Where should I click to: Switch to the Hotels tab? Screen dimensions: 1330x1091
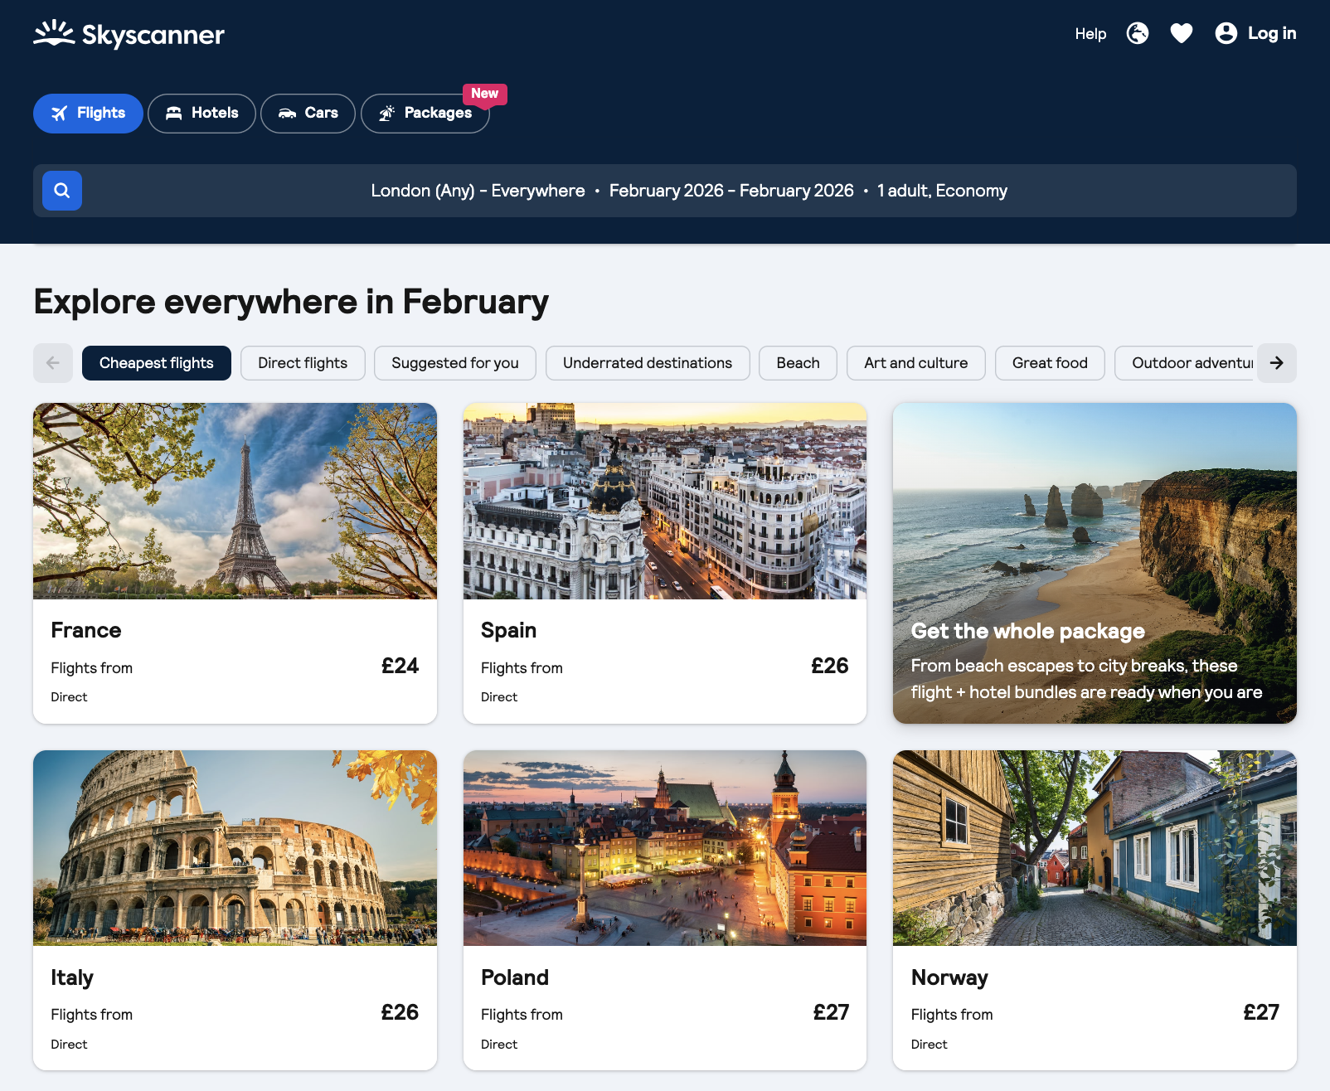(x=201, y=114)
